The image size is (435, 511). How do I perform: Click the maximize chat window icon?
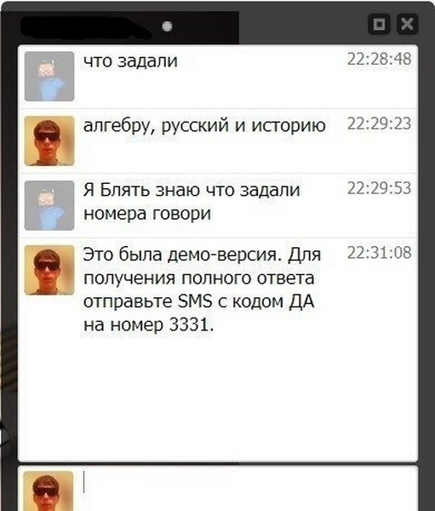pos(379,24)
